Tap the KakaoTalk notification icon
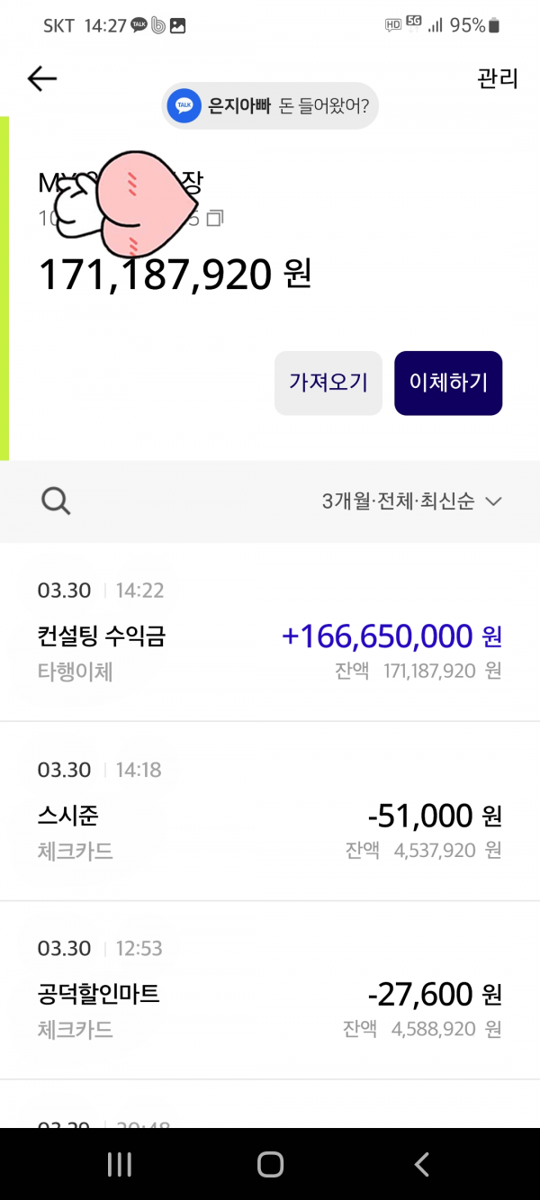 pos(184,106)
